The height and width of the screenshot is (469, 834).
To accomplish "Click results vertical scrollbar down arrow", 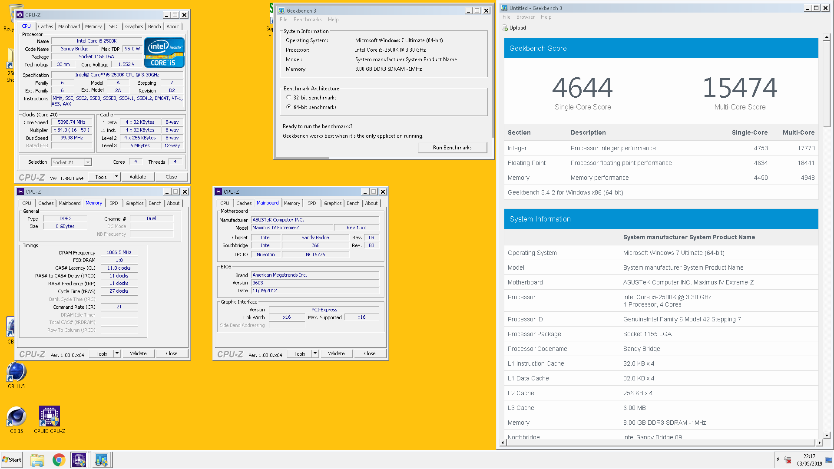I will (x=827, y=435).
